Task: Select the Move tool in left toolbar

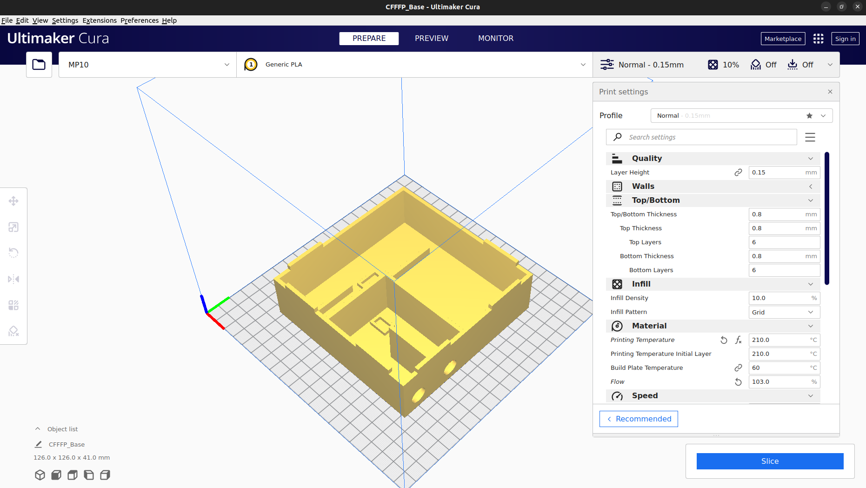Action: [x=13, y=201]
